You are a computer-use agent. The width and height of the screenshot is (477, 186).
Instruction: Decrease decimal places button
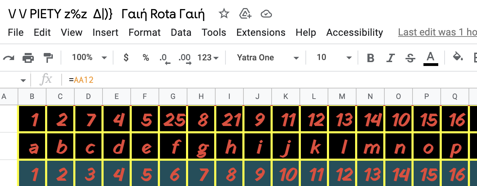click(x=165, y=58)
